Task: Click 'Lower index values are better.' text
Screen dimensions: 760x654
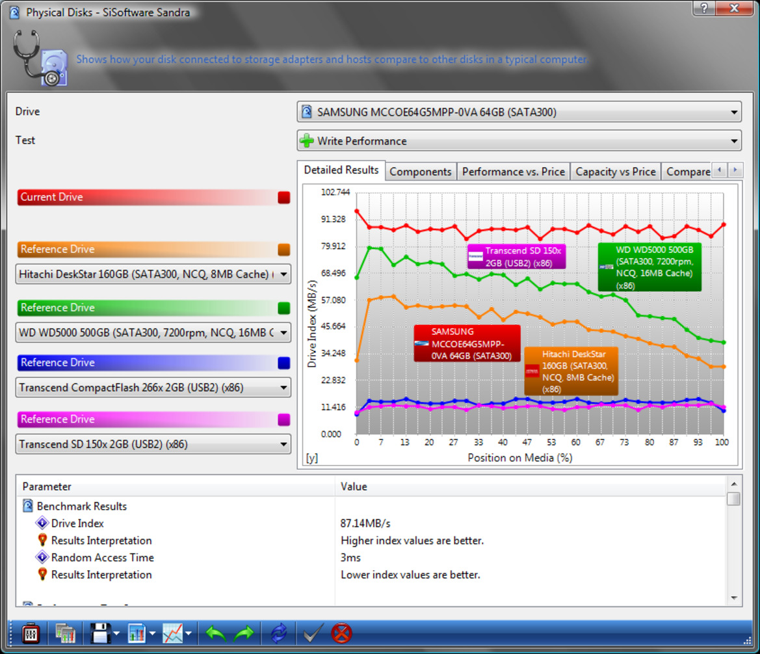Action: tap(410, 575)
